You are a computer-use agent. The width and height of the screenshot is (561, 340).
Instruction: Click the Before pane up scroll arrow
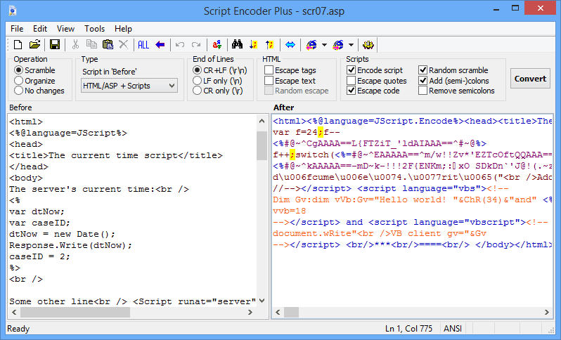click(262, 122)
